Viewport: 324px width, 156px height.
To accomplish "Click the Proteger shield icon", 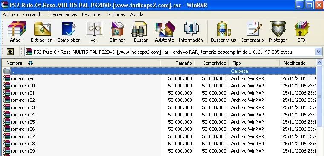I will 278,29.
